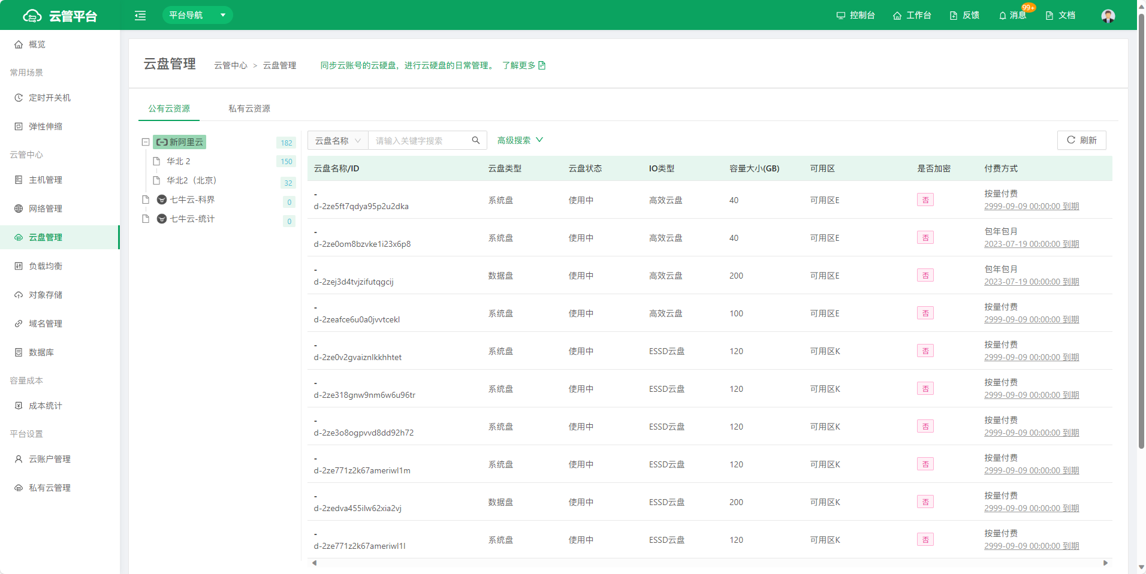Click the 否 encryption tag of d-2ze5ft7qdya95p2u2dka
This screenshot has width=1146, height=574.
[925, 200]
